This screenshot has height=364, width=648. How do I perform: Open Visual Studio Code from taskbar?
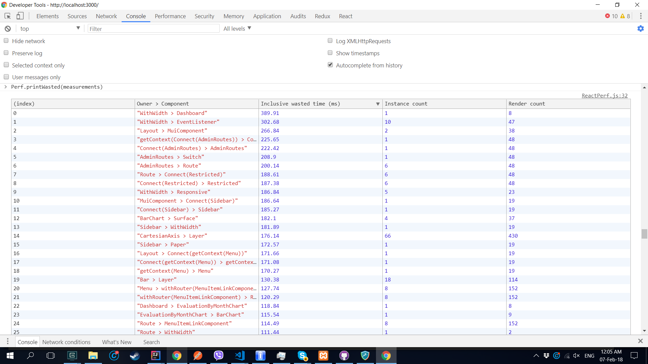[240, 356]
